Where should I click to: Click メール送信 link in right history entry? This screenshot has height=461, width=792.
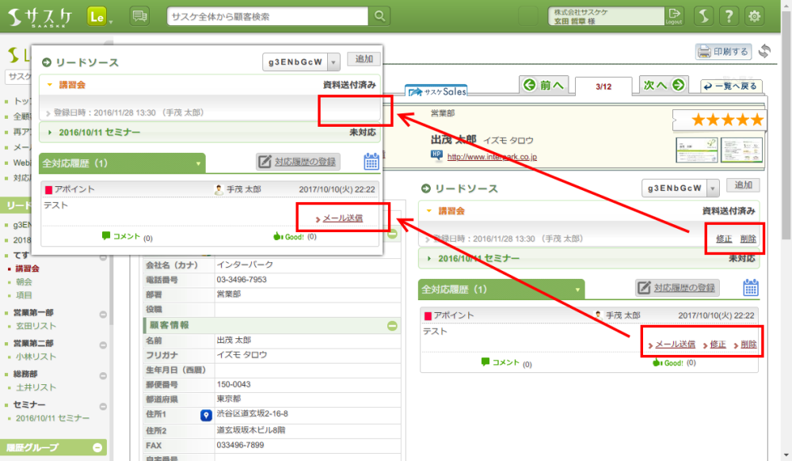click(x=675, y=345)
